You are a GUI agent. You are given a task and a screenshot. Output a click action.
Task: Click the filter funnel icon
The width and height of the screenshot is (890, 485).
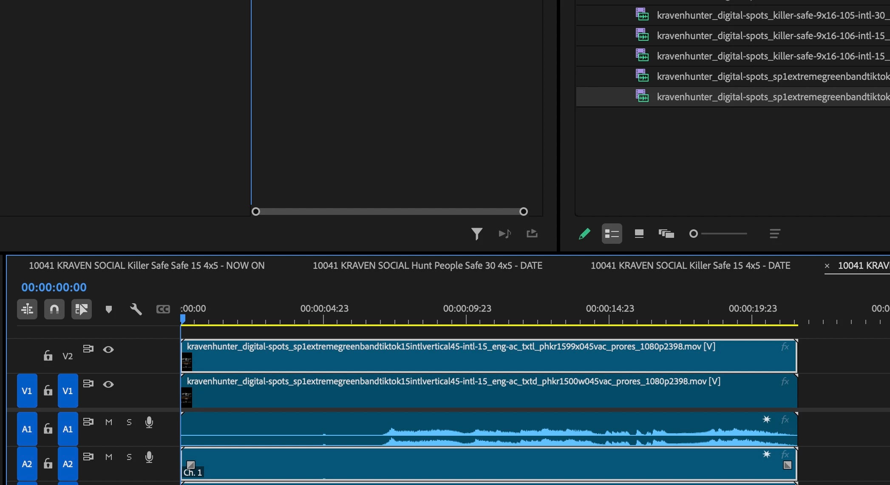(x=476, y=234)
